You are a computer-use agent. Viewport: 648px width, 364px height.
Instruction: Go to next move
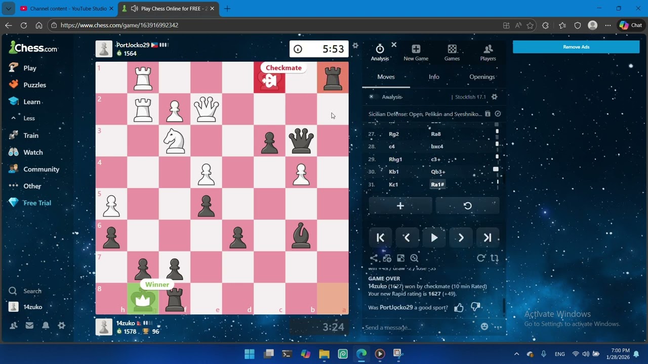(x=461, y=238)
